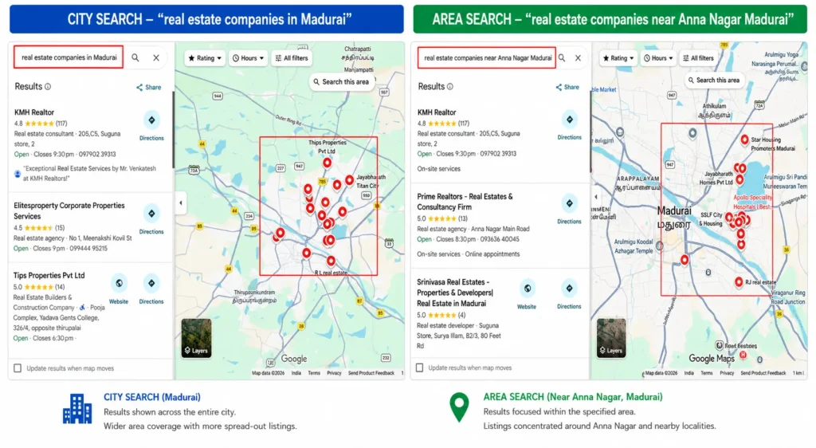This screenshot has width=816, height=448.
Task: Click the Results info icon in Area Search
Action: pyautogui.click(x=450, y=87)
